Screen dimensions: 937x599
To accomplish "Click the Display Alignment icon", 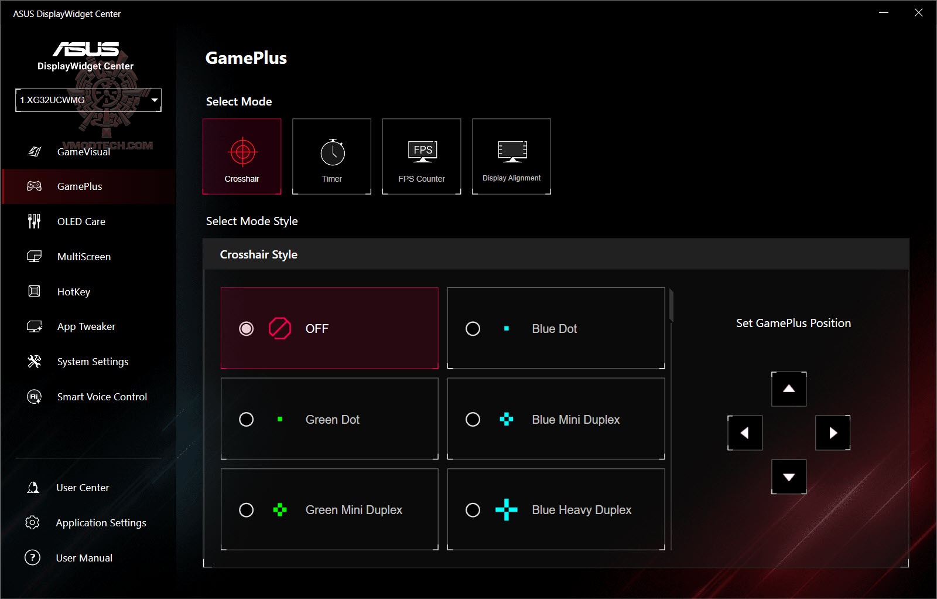I will pyautogui.click(x=512, y=151).
